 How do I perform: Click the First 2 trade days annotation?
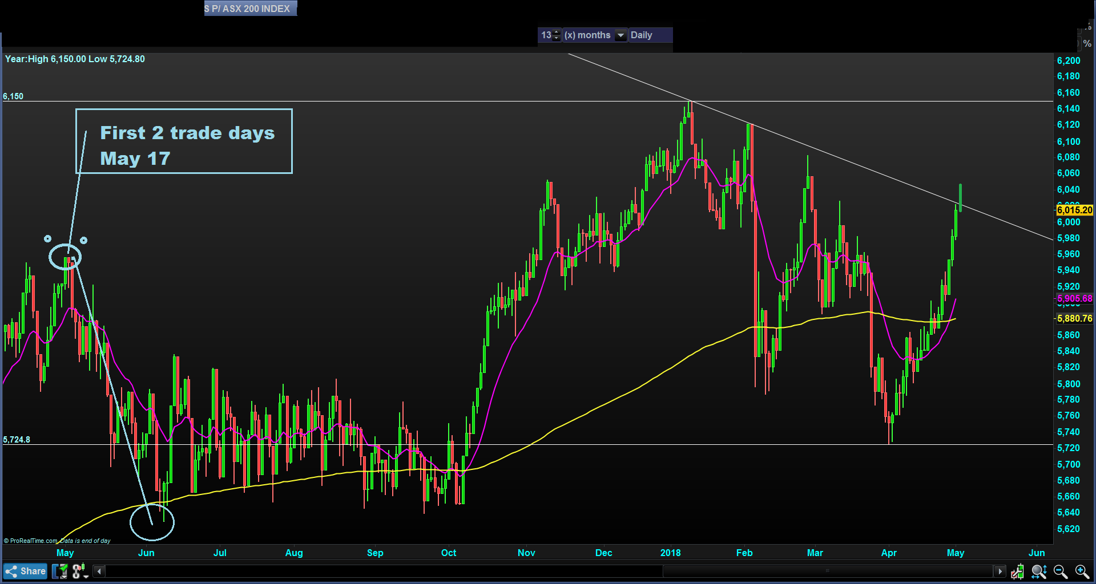click(x=184, y=141)
